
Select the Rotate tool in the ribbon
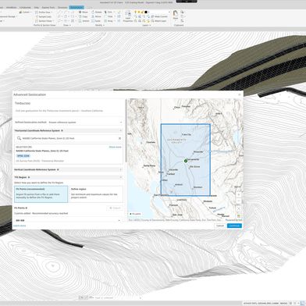point(97,12)
